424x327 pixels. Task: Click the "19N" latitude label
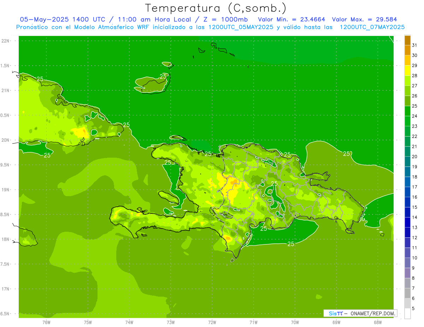(x=6, y=190)
